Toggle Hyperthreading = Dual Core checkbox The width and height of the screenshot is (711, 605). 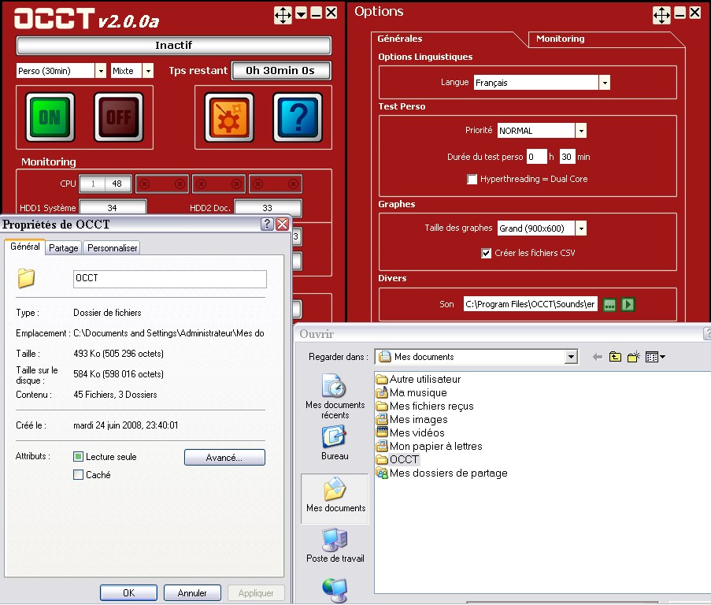coord(472,179)
